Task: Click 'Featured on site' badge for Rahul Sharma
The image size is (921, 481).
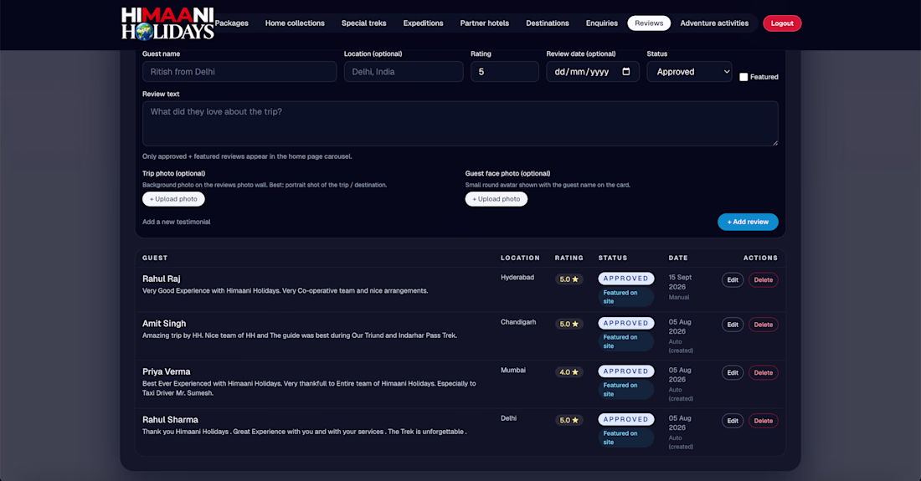Action: [625, 438]
